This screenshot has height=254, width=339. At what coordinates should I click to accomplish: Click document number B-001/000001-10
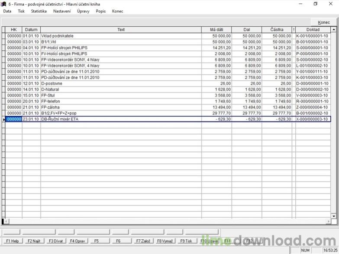click(x=312, y=42)
